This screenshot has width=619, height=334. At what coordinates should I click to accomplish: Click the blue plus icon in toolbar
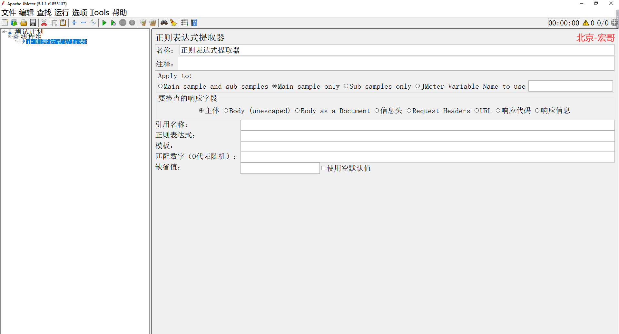click(74, 23)
